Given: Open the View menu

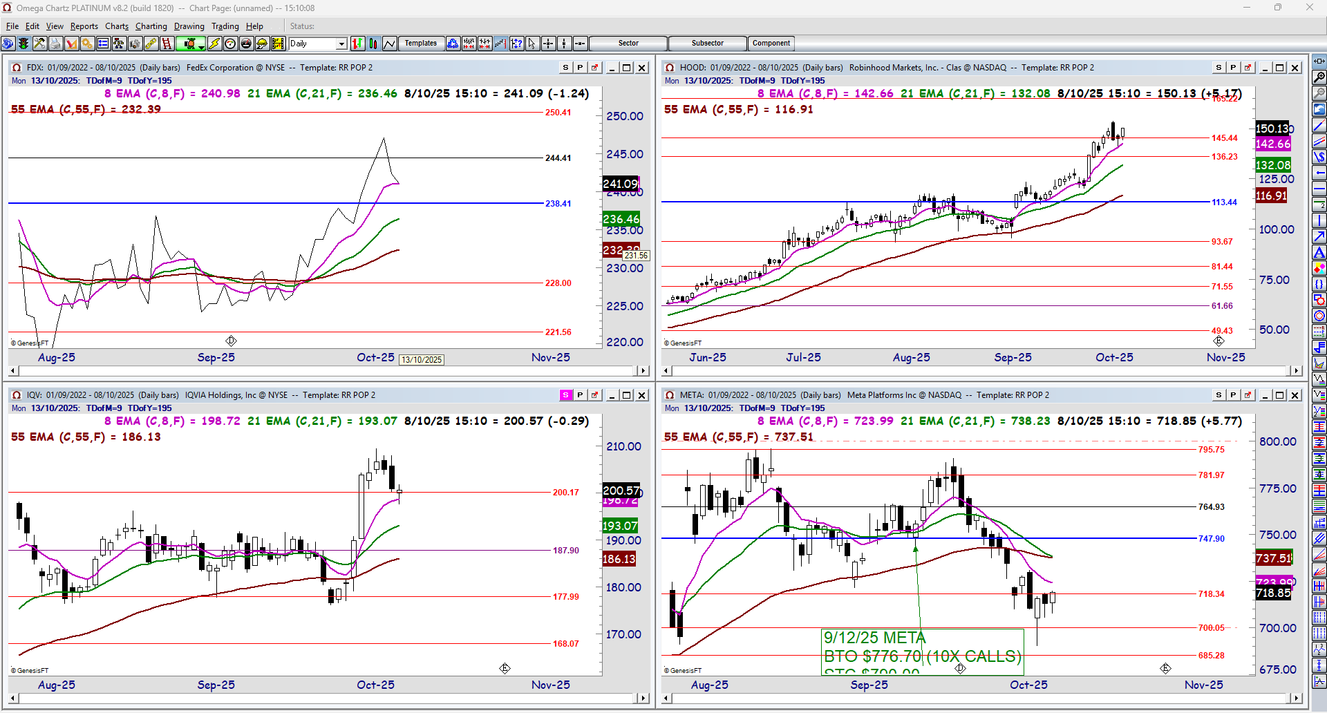Looking at the screenshot, I should click(55, 26).
